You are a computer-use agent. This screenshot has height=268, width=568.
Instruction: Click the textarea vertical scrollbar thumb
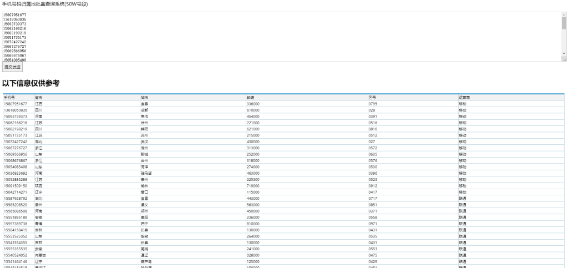tap(564, 23)
